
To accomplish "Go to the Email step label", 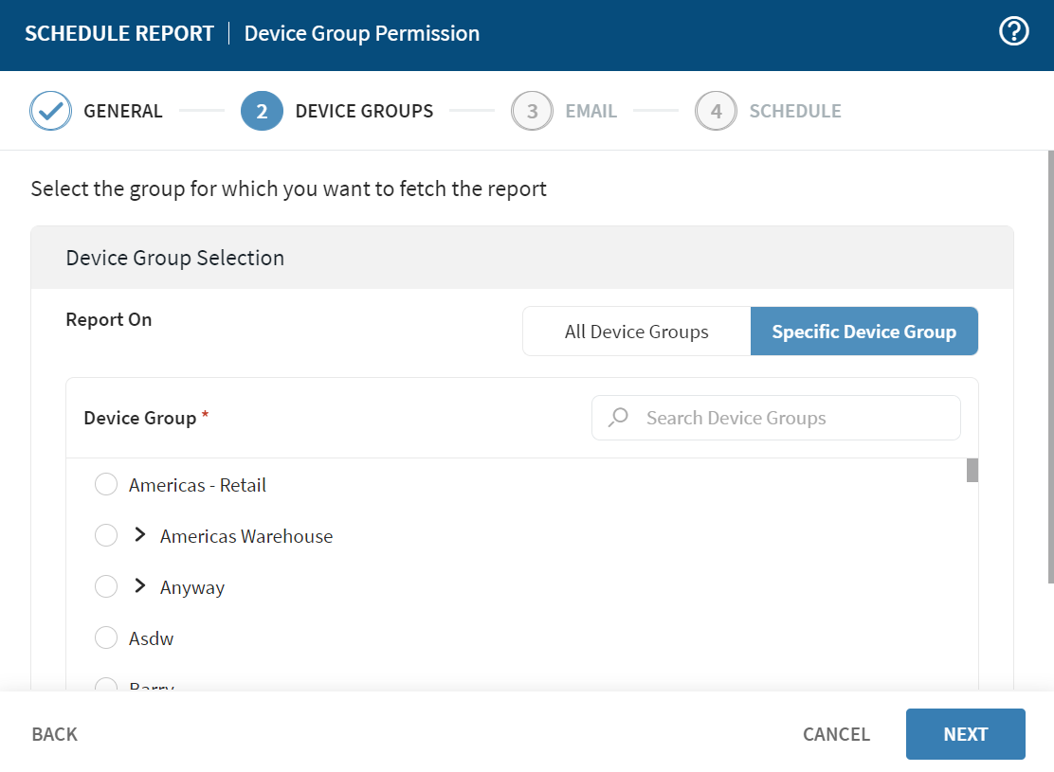I will coord(591,111).
